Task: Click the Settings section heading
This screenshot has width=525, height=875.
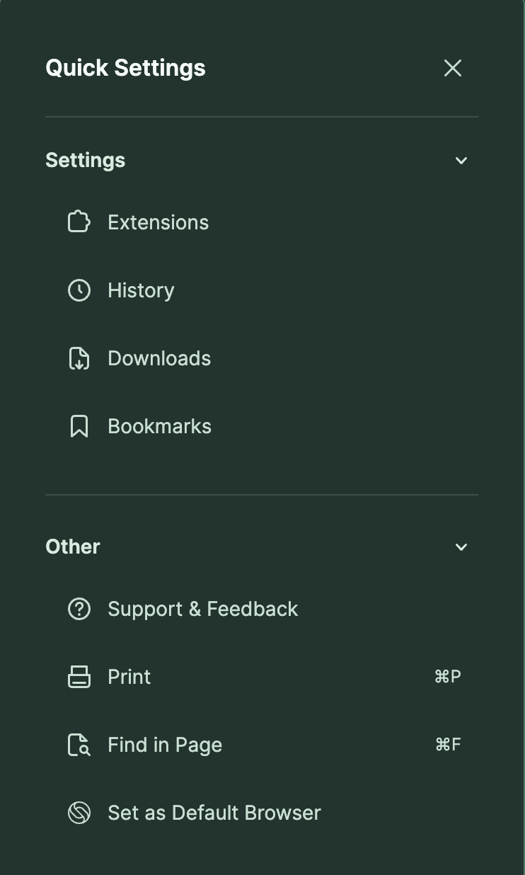Action: 86,161
